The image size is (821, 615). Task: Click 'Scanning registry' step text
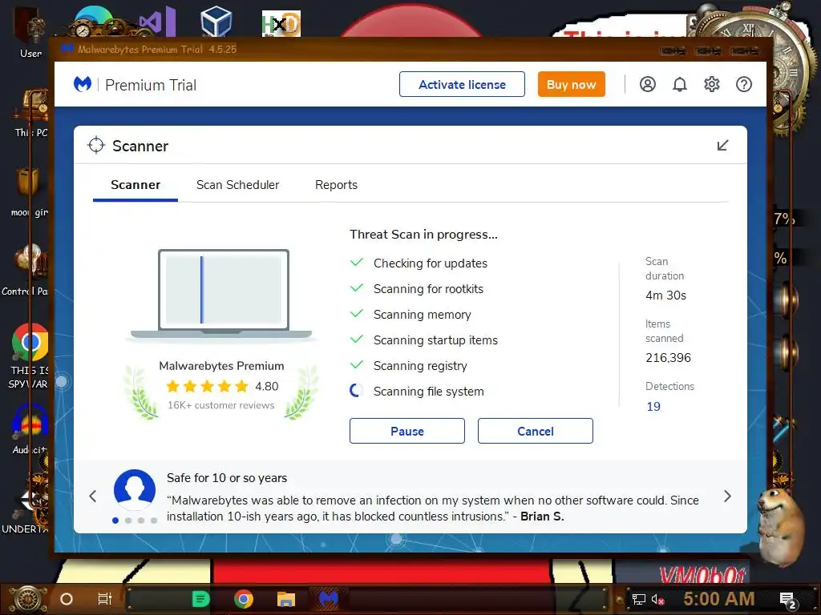click(420, 365)
